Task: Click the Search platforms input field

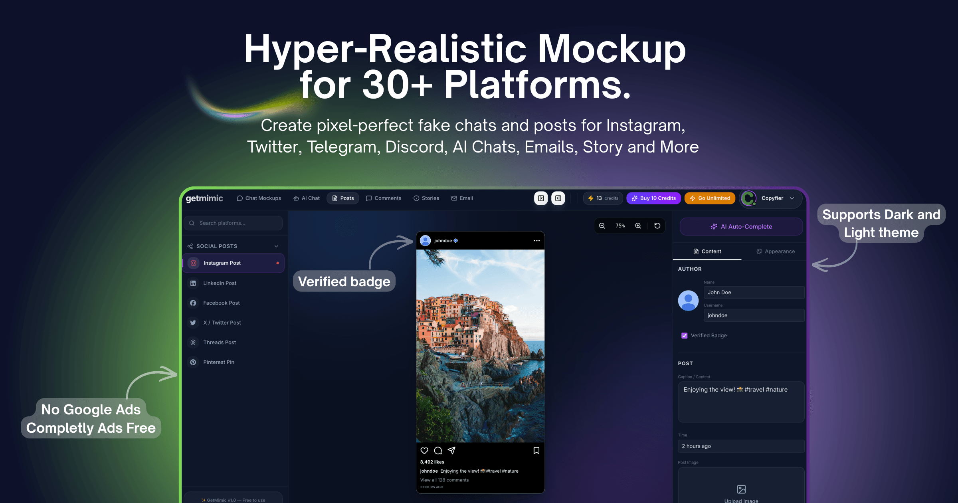Action: (233, 223)
